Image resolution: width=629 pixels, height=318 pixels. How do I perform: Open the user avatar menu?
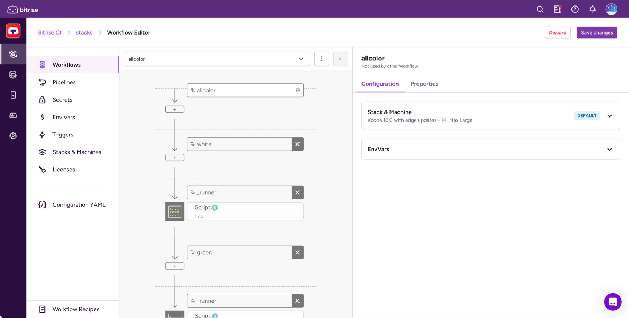coord(612,9)
